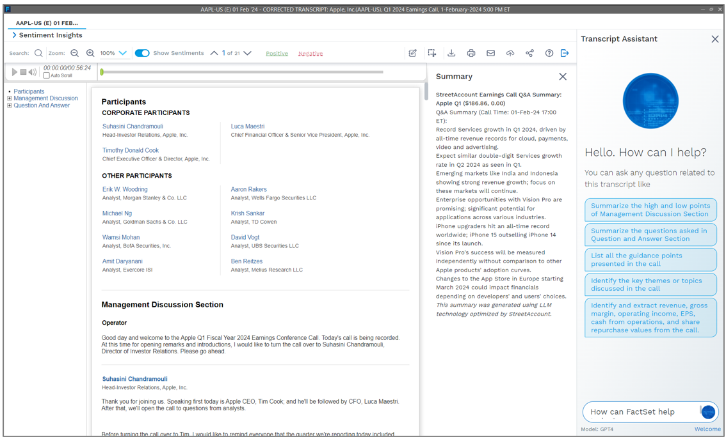
Task: Select Participants in the navigation tree
Action: pyautogui.click(x=29, y=91)
